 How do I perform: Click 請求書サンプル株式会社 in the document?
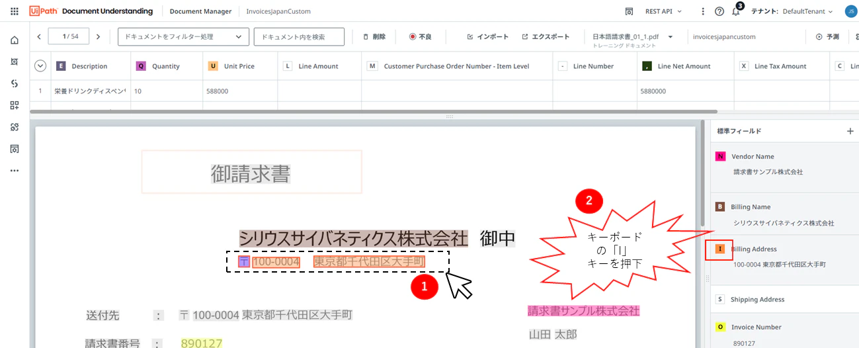point(584,310)
